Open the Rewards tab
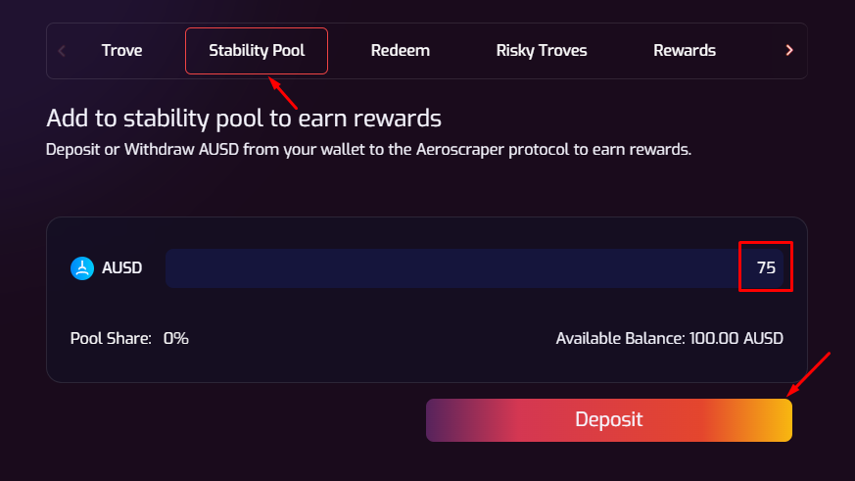Viewport: 855px width, 481px height. pos(685,51)
